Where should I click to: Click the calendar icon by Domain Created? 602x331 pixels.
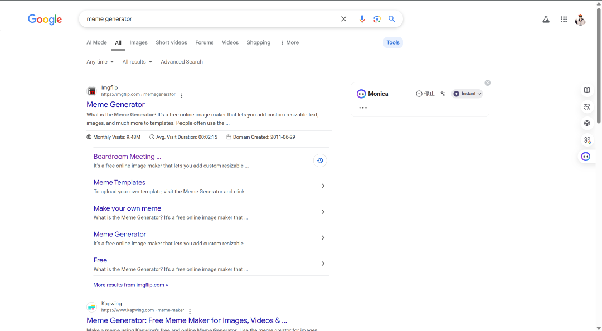229,137
